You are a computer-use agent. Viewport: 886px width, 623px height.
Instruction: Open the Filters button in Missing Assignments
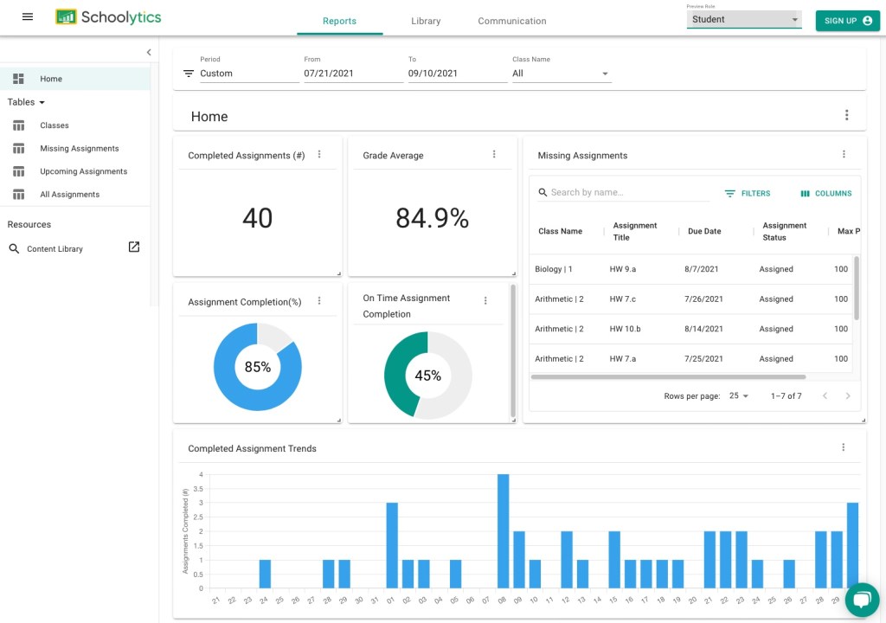pyautogui.click(x=748, y=193)
